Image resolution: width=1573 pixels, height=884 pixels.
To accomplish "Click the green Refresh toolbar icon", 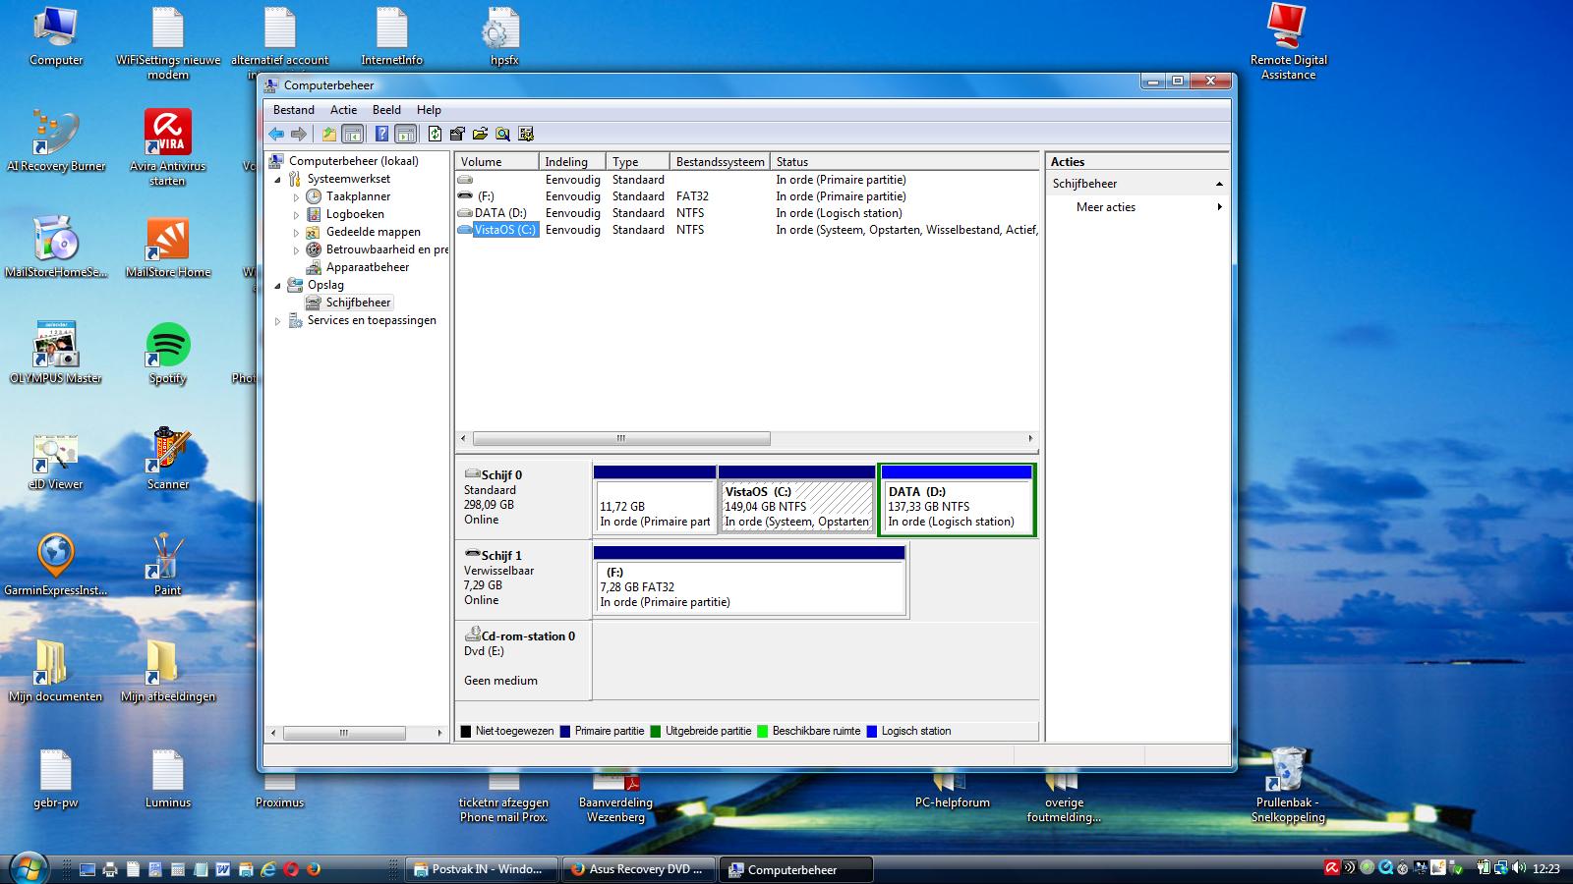I will tap(435, 135).
